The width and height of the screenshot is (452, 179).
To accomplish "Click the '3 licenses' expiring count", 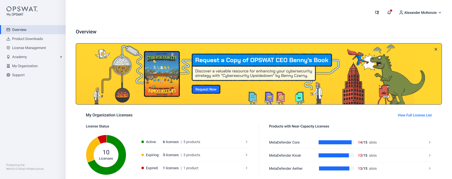I will tap(171, 155).
